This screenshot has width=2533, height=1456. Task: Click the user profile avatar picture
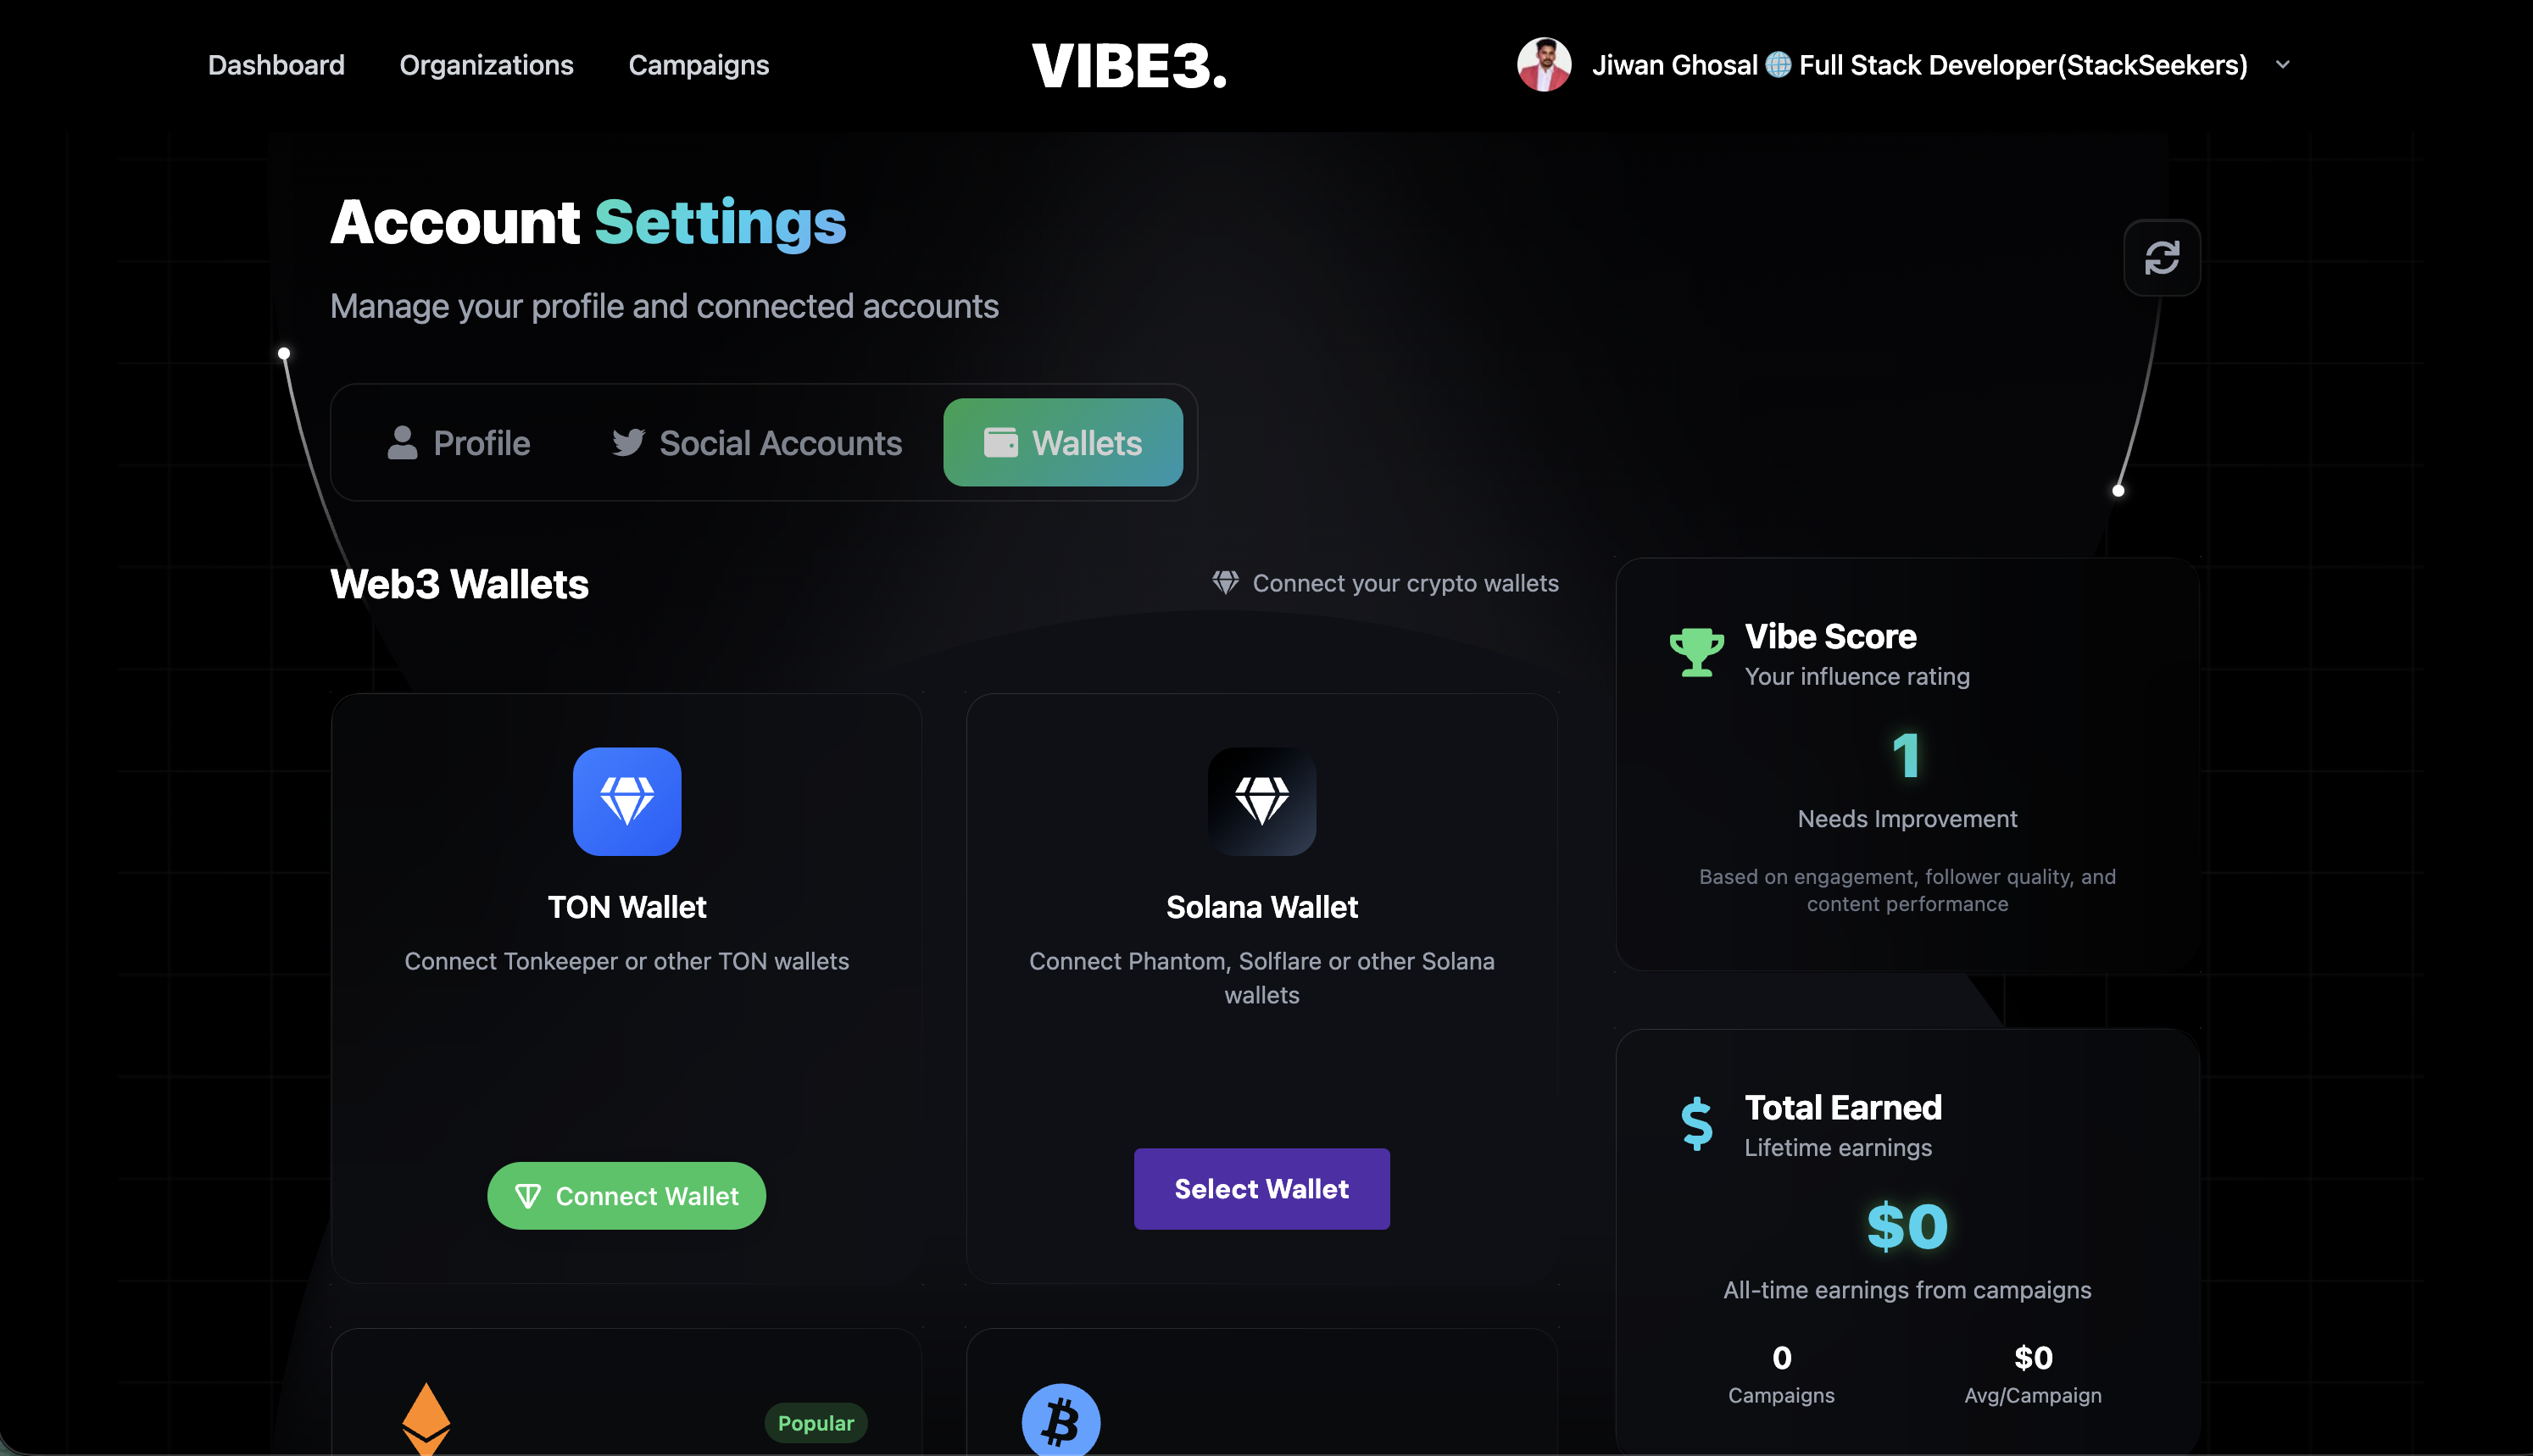[1543, 65]
